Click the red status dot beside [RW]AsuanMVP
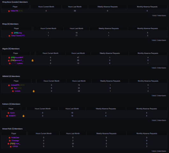Viewport: 169px width, 153px height. pyautogui.click(x=9, y=58)
